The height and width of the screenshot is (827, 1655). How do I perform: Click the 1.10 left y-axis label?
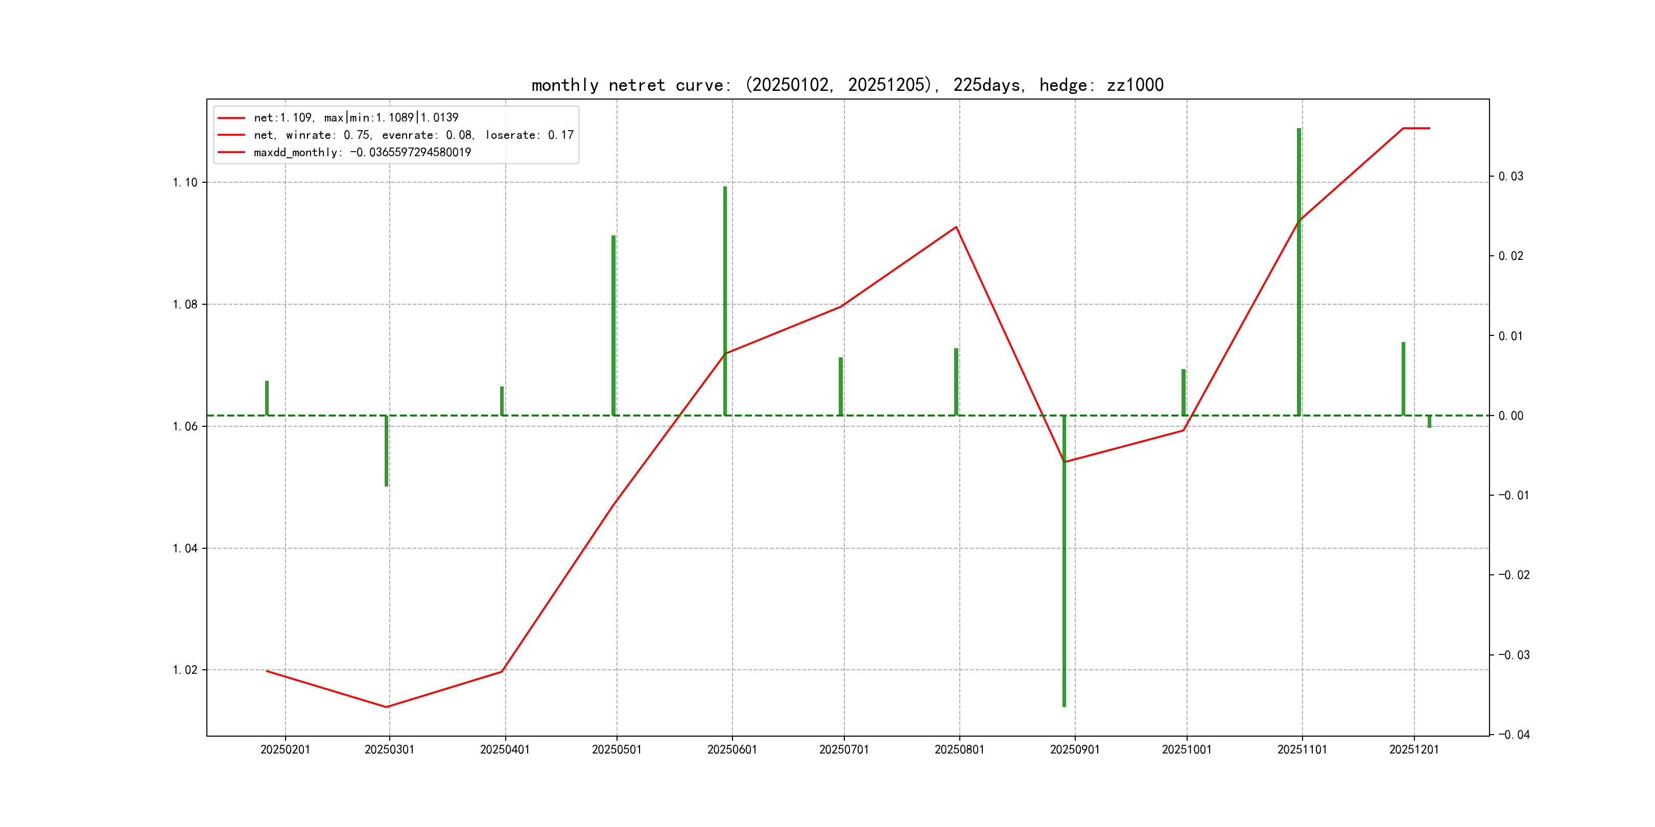click(x=185, y=182)
